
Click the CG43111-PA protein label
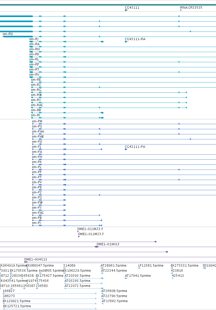coord(135,147)
